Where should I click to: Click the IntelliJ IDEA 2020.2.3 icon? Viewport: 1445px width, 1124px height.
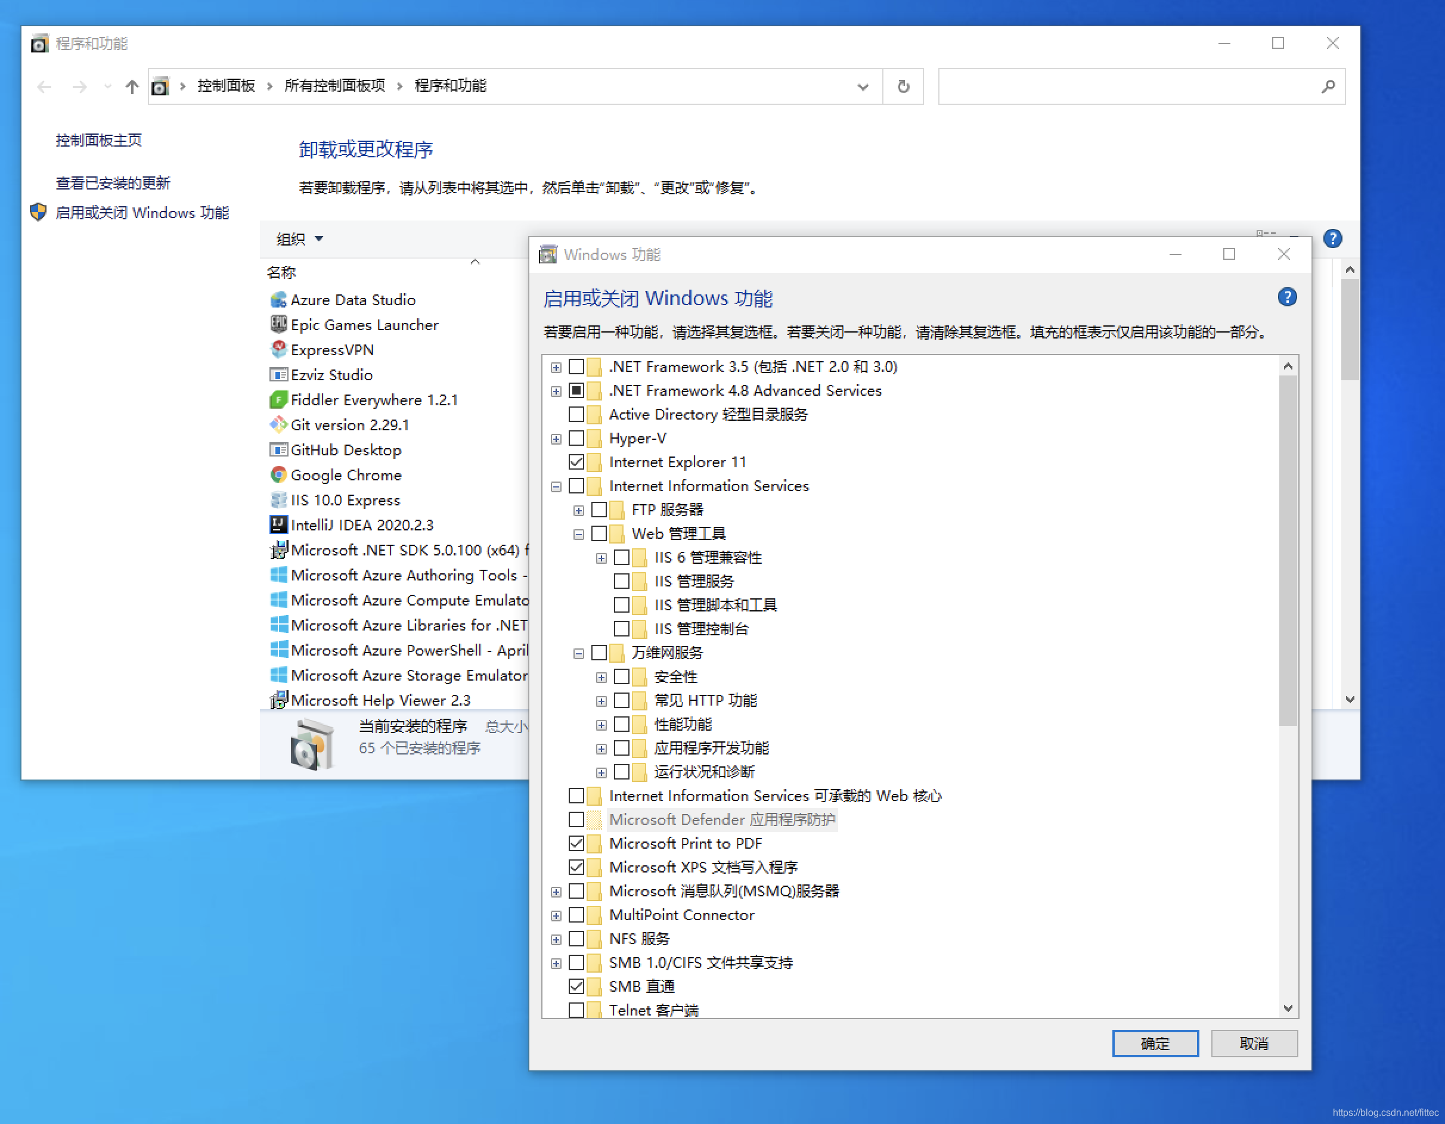pyautogui.click(x=278, y=524)
